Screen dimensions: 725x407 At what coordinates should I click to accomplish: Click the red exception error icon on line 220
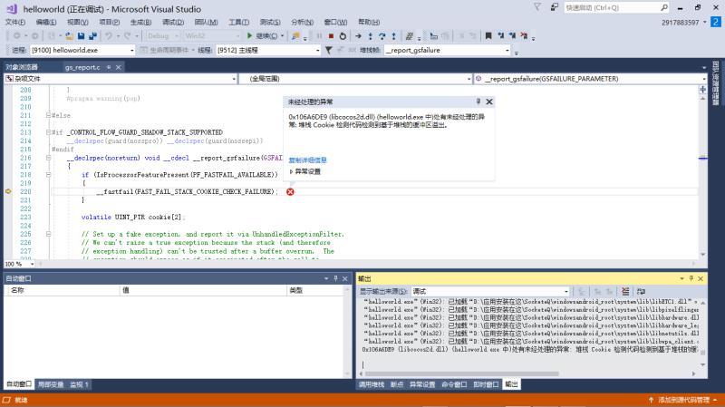click(x=290, y=191)
